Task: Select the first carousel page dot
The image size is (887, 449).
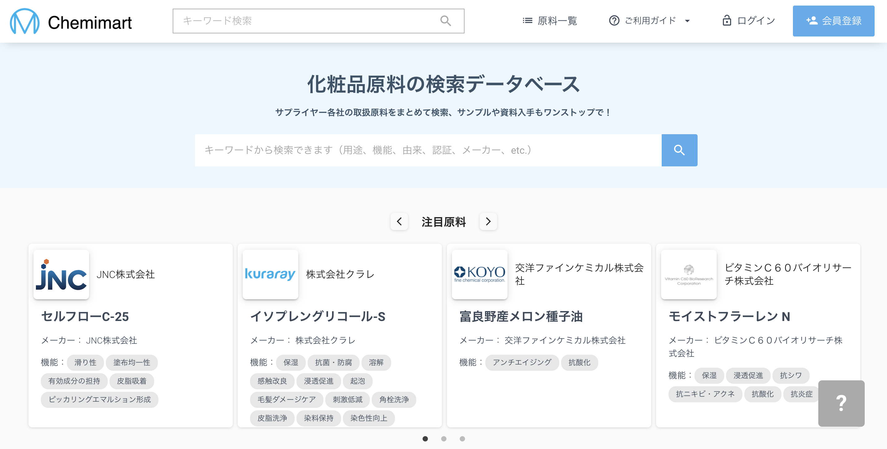Action: 425,439
